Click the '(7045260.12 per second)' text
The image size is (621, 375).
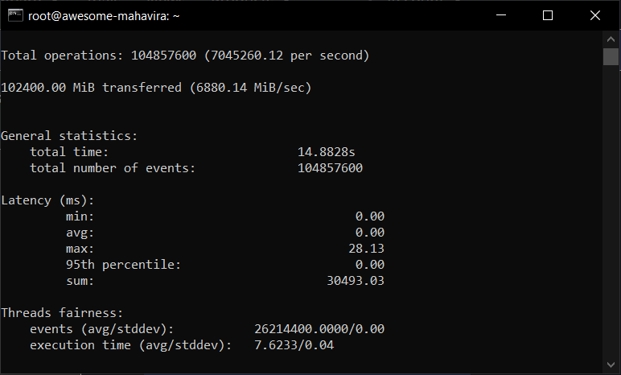[286, 55]
